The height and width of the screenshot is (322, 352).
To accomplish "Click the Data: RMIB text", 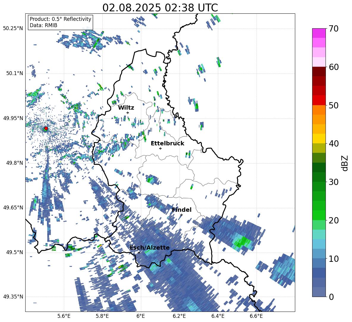I will [43, 25].
